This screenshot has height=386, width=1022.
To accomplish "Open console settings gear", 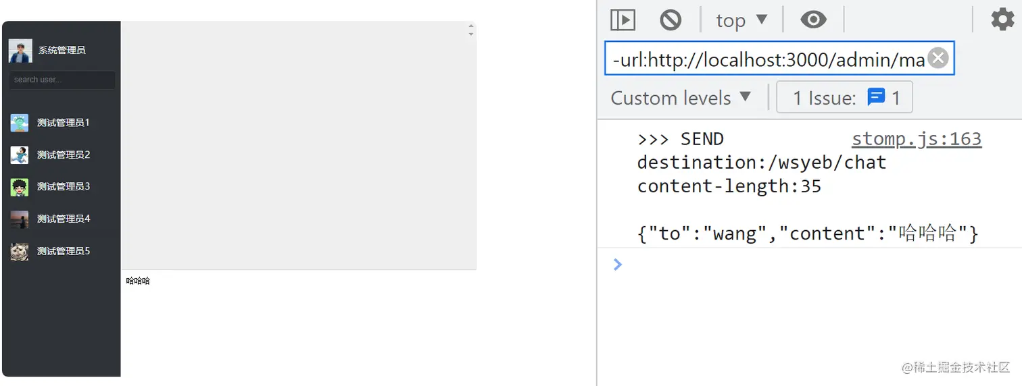I will pyautogui.click(x=1002, y=20).
